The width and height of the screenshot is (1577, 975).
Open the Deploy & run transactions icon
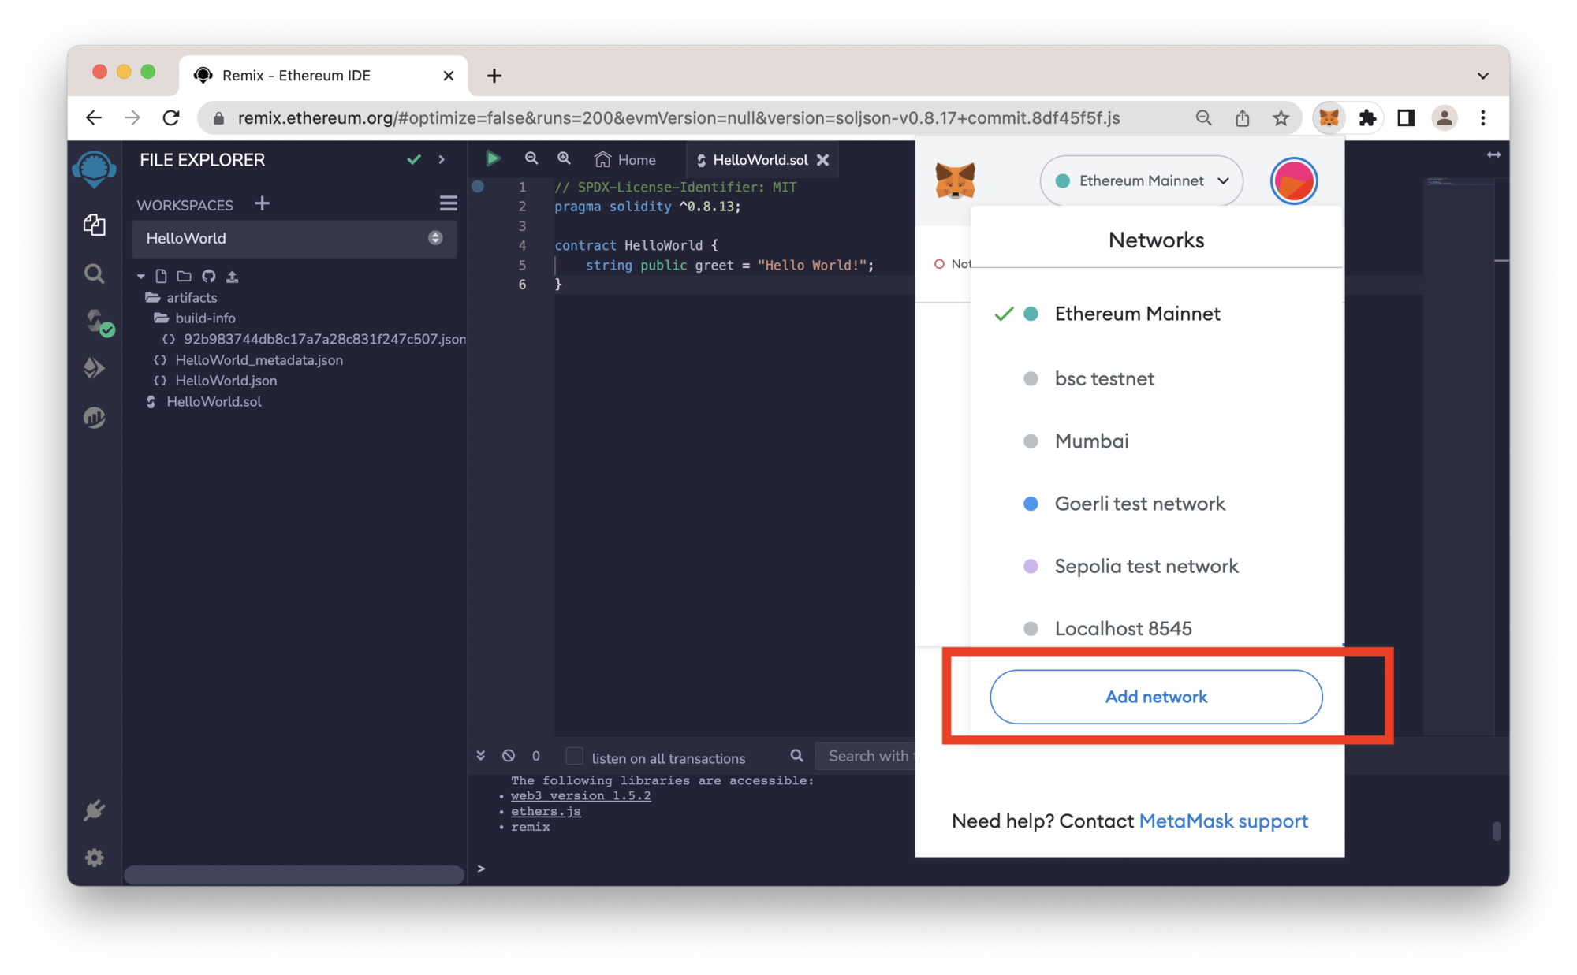pyautogui.click(x=95, y=368)
